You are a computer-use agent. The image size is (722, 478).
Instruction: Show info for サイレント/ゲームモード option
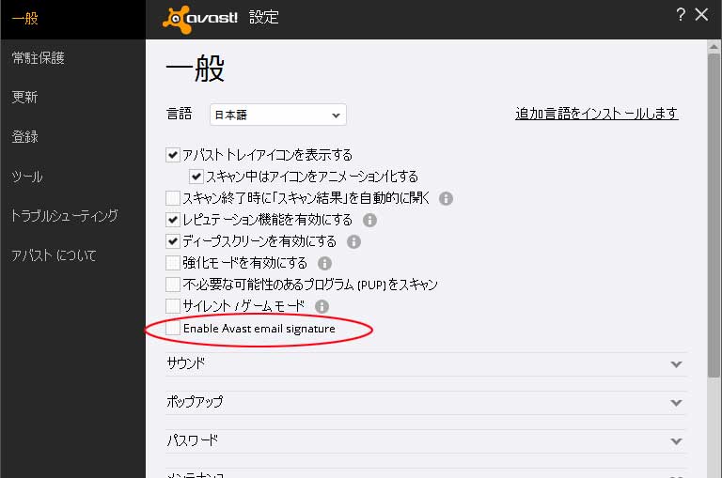point(322,307)
